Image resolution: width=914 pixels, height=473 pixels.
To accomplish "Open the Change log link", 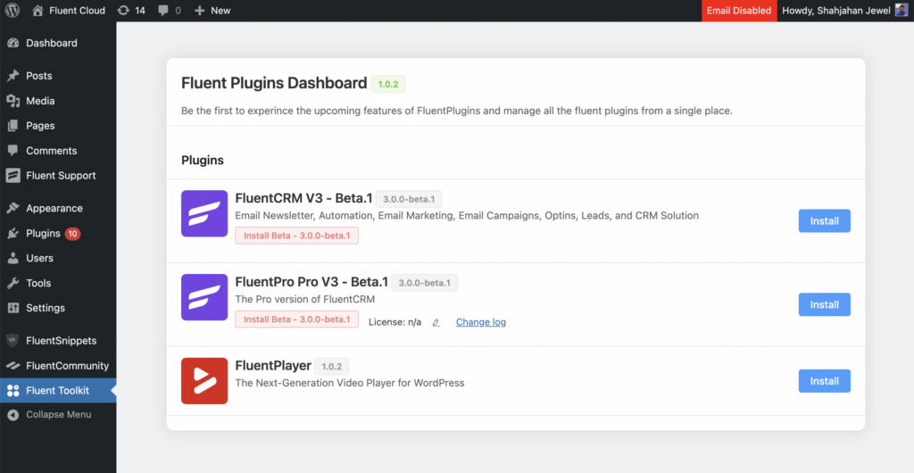I will (x=480, y=322).
